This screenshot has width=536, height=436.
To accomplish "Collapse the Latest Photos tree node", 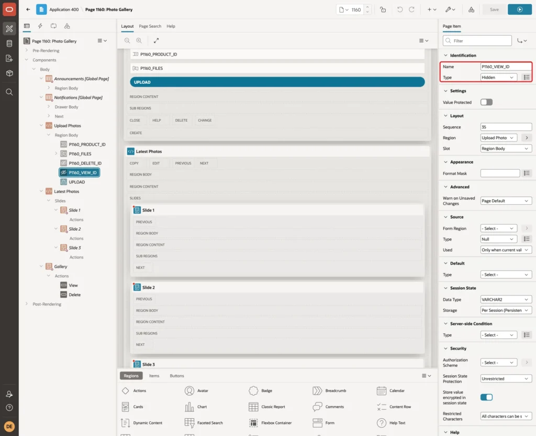I will point(41,191).
